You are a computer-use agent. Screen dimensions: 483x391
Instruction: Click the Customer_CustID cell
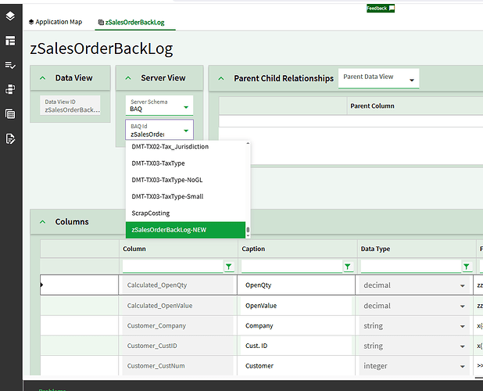coord(177,346)
